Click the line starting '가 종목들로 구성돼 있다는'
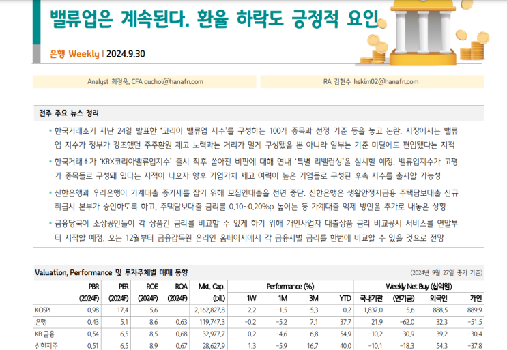The width and height of the screenshot is (507, 350). [x=247, y=176]
